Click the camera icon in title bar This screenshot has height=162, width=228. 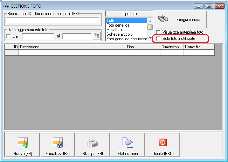pyautogui.click(x=6, y=6)
